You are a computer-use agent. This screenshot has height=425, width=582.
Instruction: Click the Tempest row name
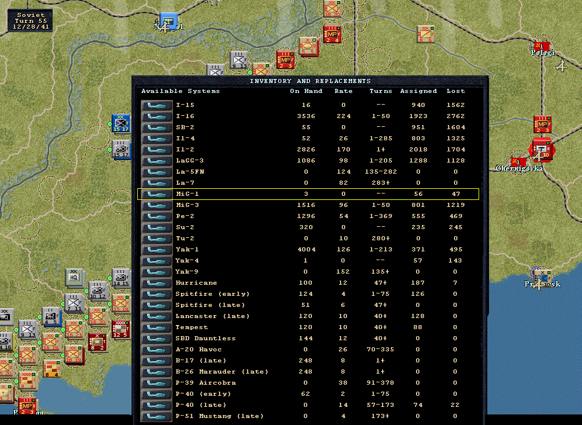tap(192, 327)
